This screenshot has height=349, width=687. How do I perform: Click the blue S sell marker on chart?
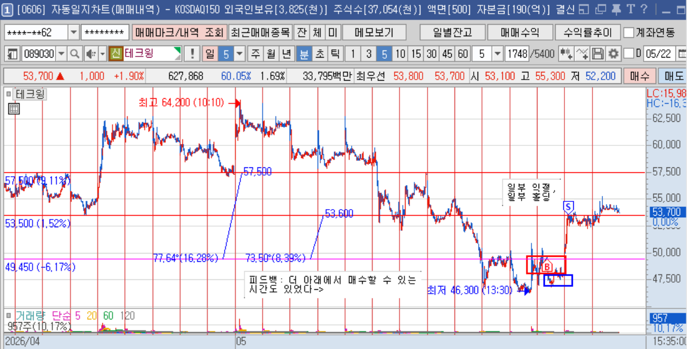tap(569, 206)
